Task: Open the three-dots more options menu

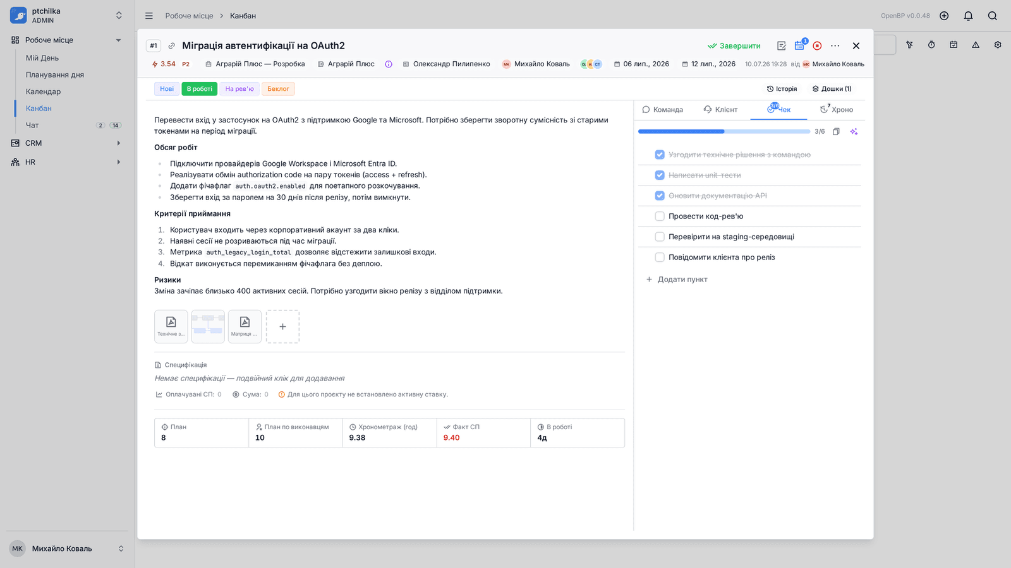Action: coord(835,46)
